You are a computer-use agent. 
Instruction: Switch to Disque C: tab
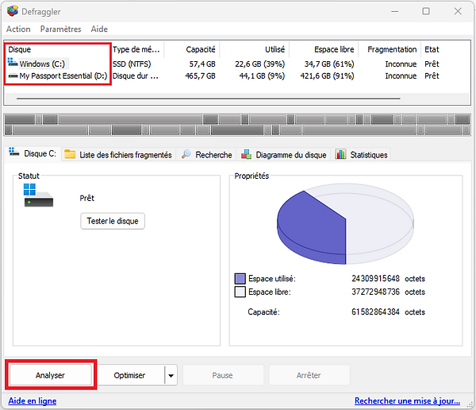(x=33, y=153)
